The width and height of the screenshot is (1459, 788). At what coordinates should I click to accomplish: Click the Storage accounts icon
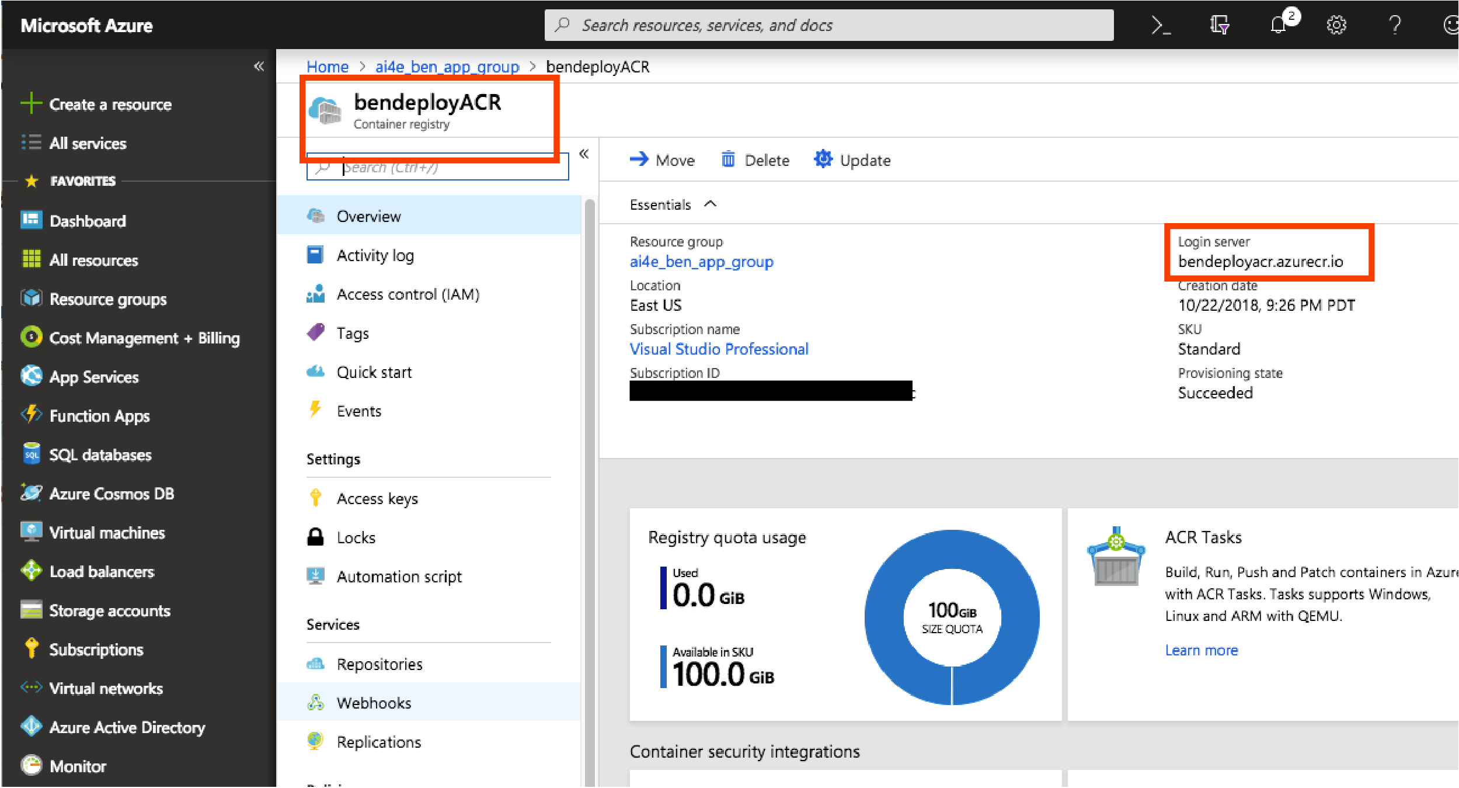[32, 609]
